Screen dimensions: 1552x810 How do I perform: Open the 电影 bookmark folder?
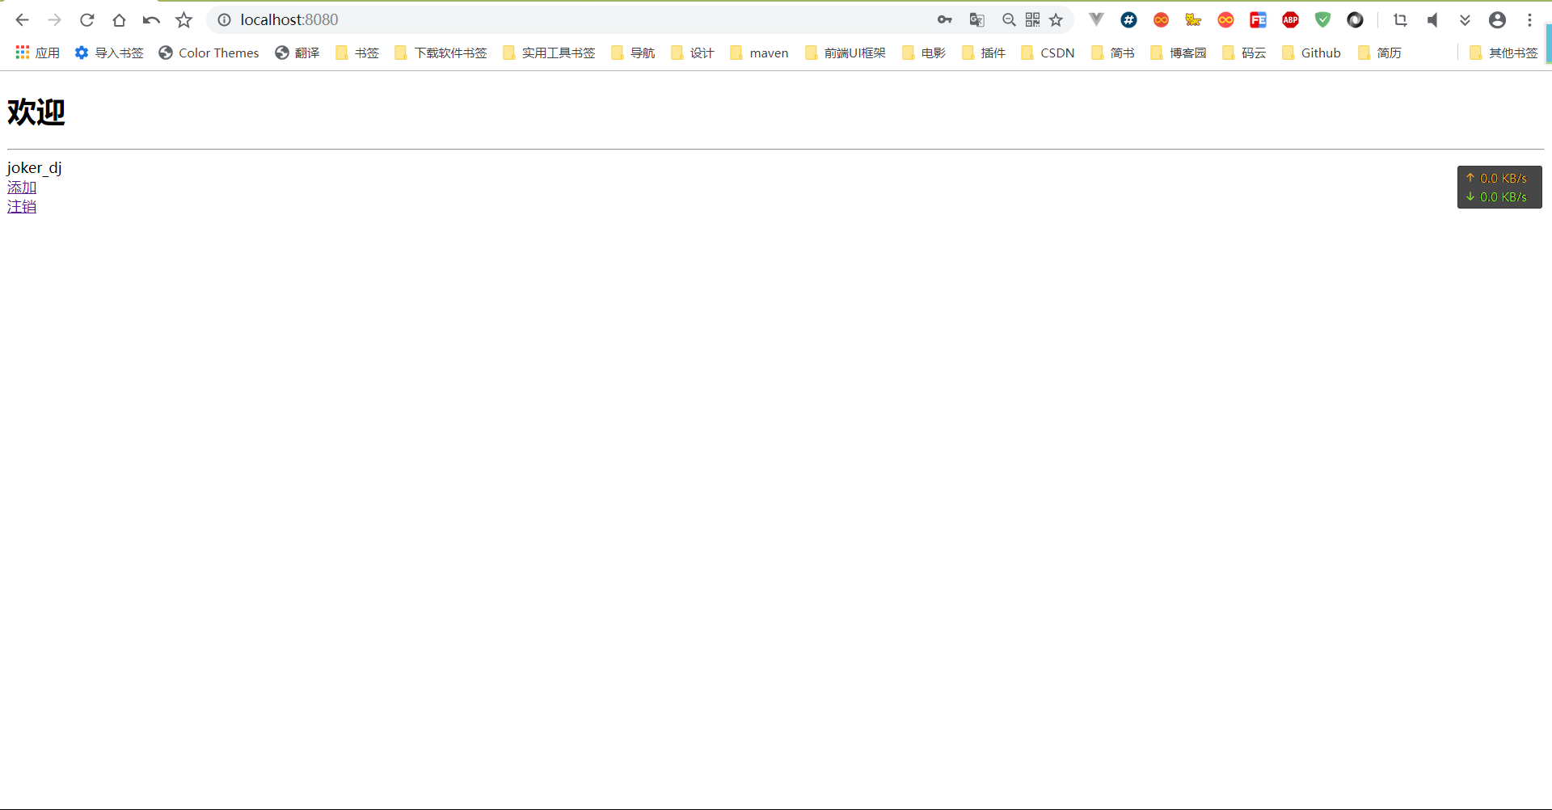[924, 53]
